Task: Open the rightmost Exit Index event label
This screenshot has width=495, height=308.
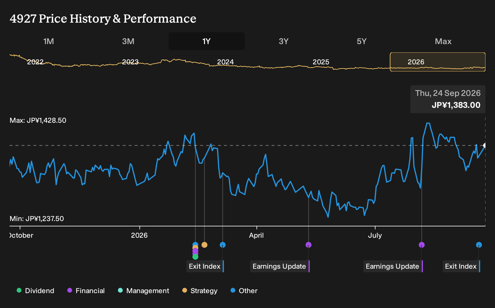Action: (x=461, y=266)
